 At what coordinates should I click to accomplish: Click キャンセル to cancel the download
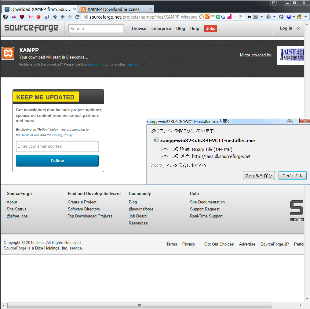[x=292, y=175]
